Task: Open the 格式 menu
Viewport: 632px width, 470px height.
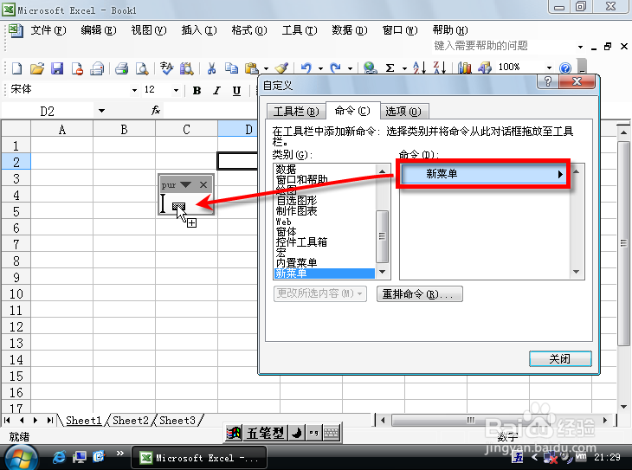Action: coord(249,30)
